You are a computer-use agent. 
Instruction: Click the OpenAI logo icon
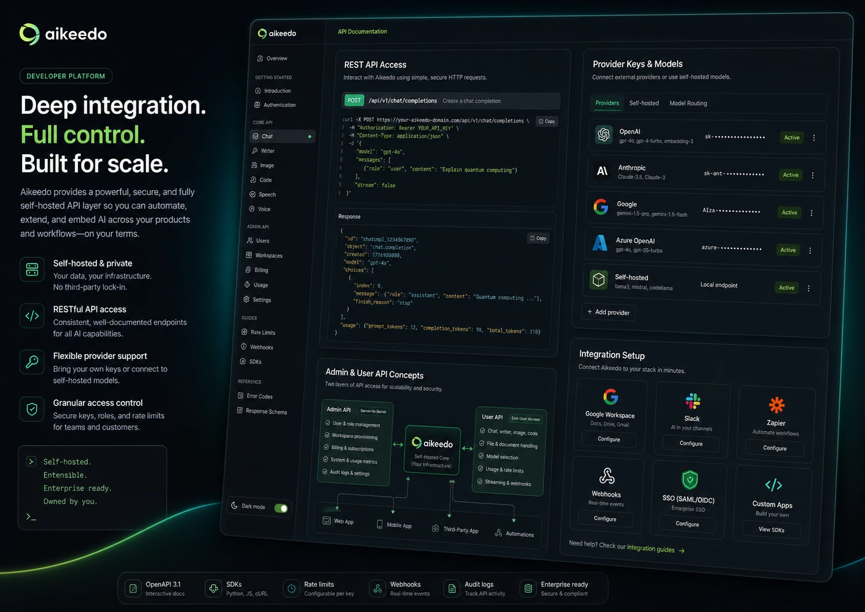pyautogui.click(x=604, y=135)
